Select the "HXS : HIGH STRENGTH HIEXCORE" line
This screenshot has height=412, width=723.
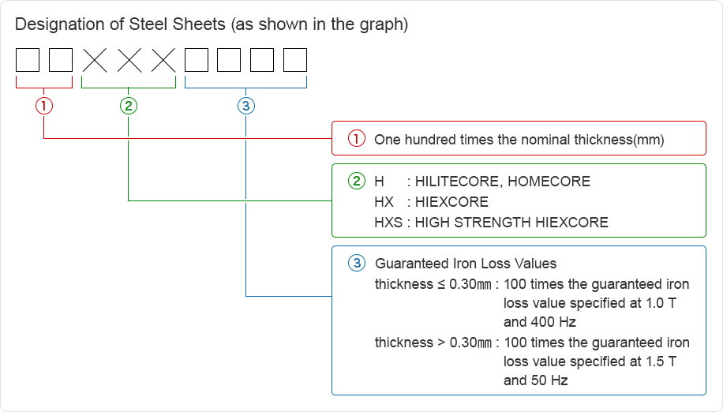coord(491,223)
